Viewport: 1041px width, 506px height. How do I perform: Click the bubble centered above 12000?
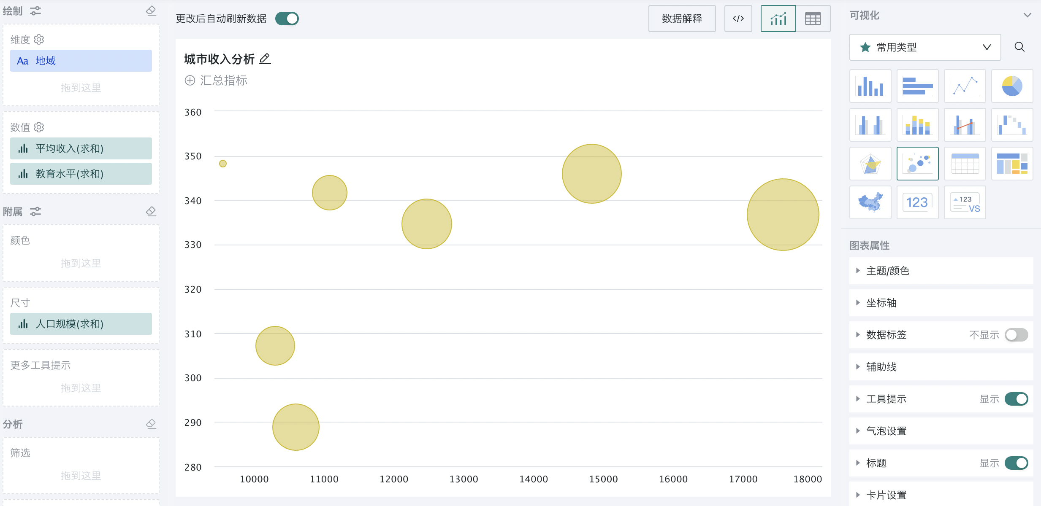click(427, 224)
